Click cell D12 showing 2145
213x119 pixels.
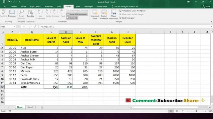(66, 87)
